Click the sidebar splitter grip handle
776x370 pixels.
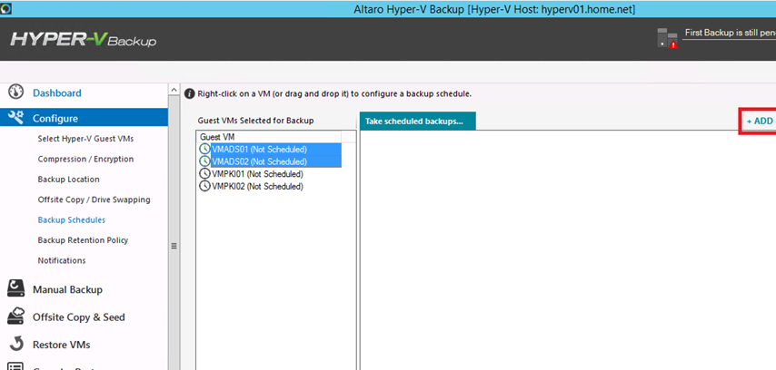point(174,246)
